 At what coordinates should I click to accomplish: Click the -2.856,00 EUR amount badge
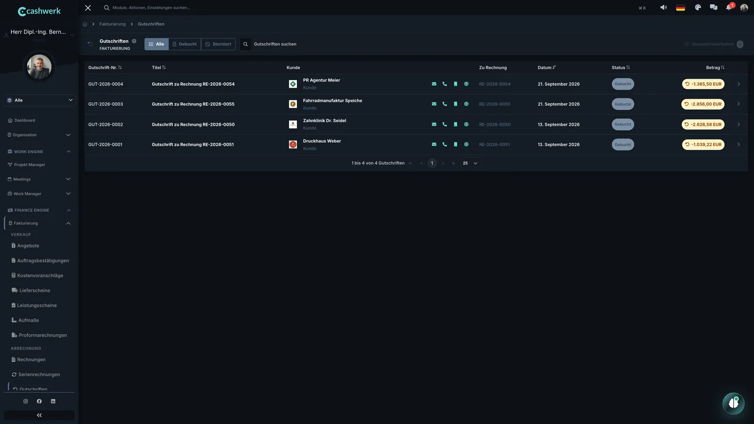coord(703,104)
